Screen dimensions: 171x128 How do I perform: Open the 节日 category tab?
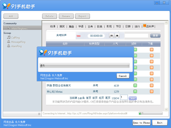tap(118, 26)
